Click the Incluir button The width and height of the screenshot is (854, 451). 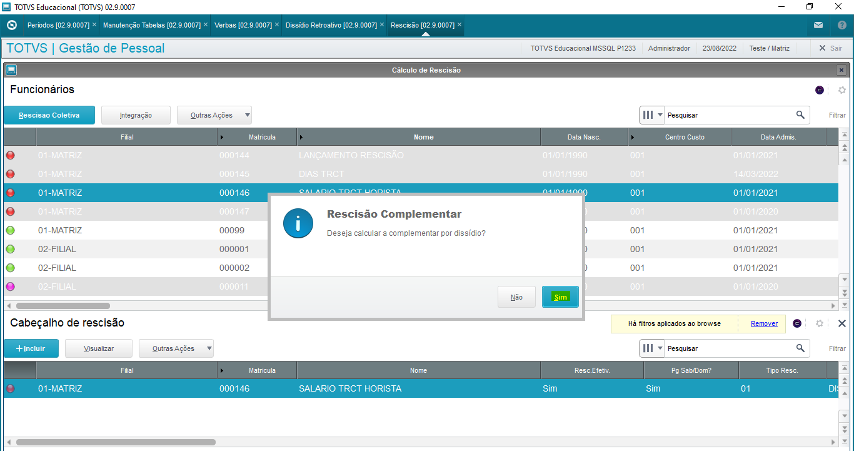tap(31, 348)
